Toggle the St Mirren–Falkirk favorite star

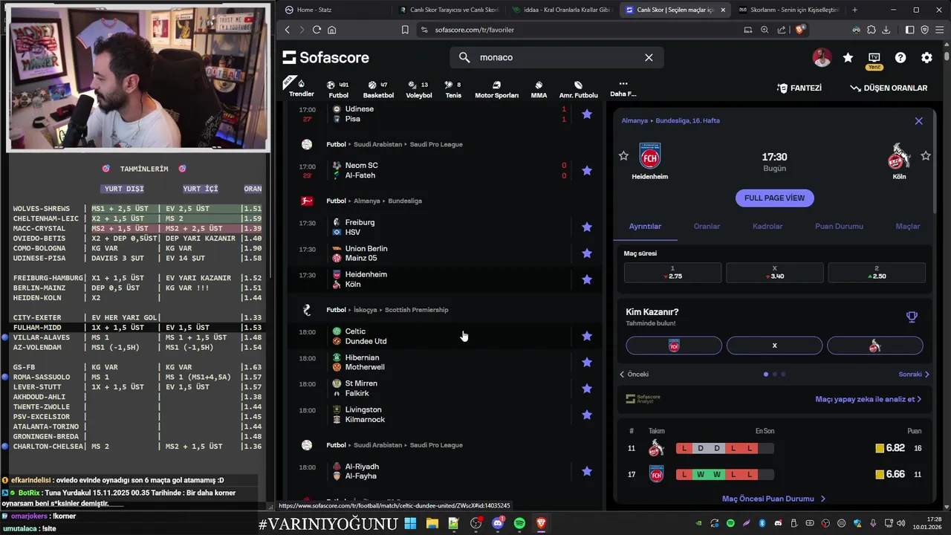(587, 388)
